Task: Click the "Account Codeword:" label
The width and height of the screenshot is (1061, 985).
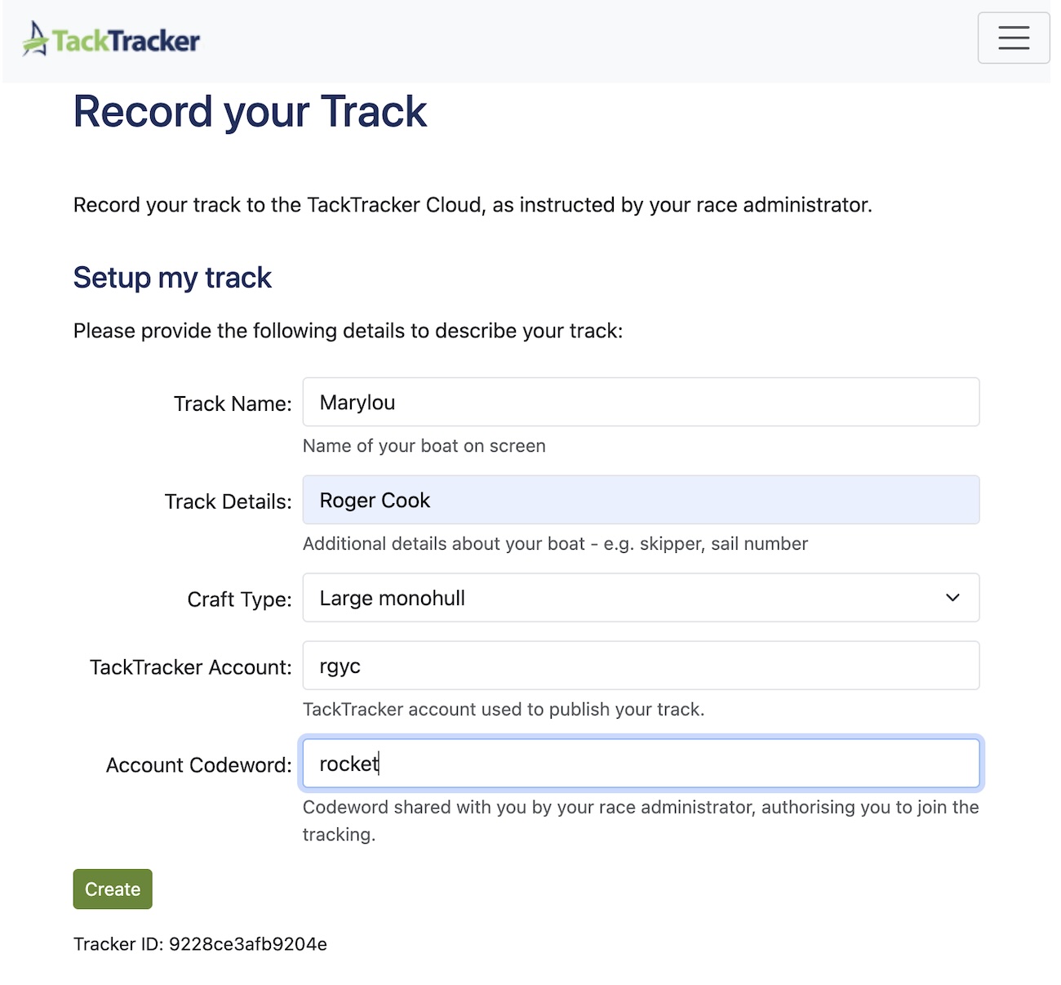Action: 198,765
